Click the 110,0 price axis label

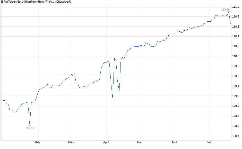(236, 56)
